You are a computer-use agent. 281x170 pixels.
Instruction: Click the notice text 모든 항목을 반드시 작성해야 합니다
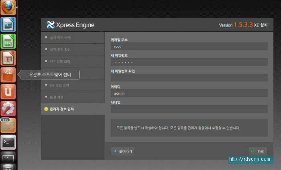(x=143, y=128)
